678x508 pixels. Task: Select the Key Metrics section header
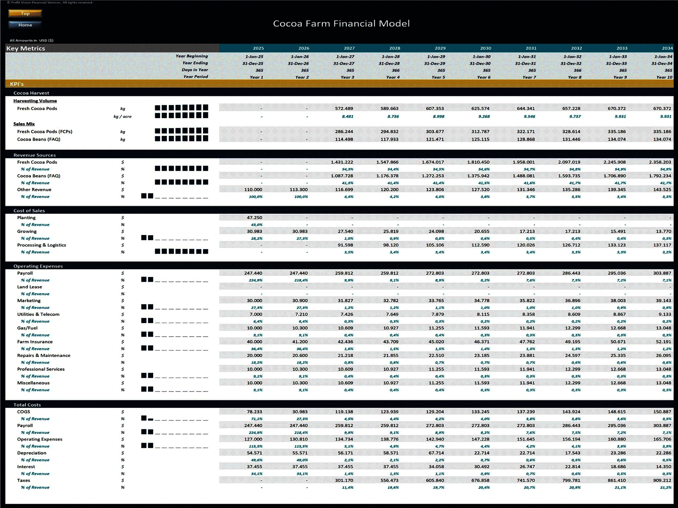coord(112,48)
